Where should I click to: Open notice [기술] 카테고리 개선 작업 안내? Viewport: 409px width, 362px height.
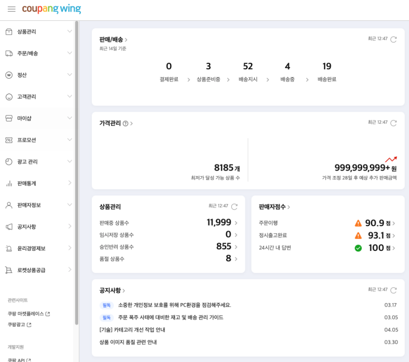point(132,330)
